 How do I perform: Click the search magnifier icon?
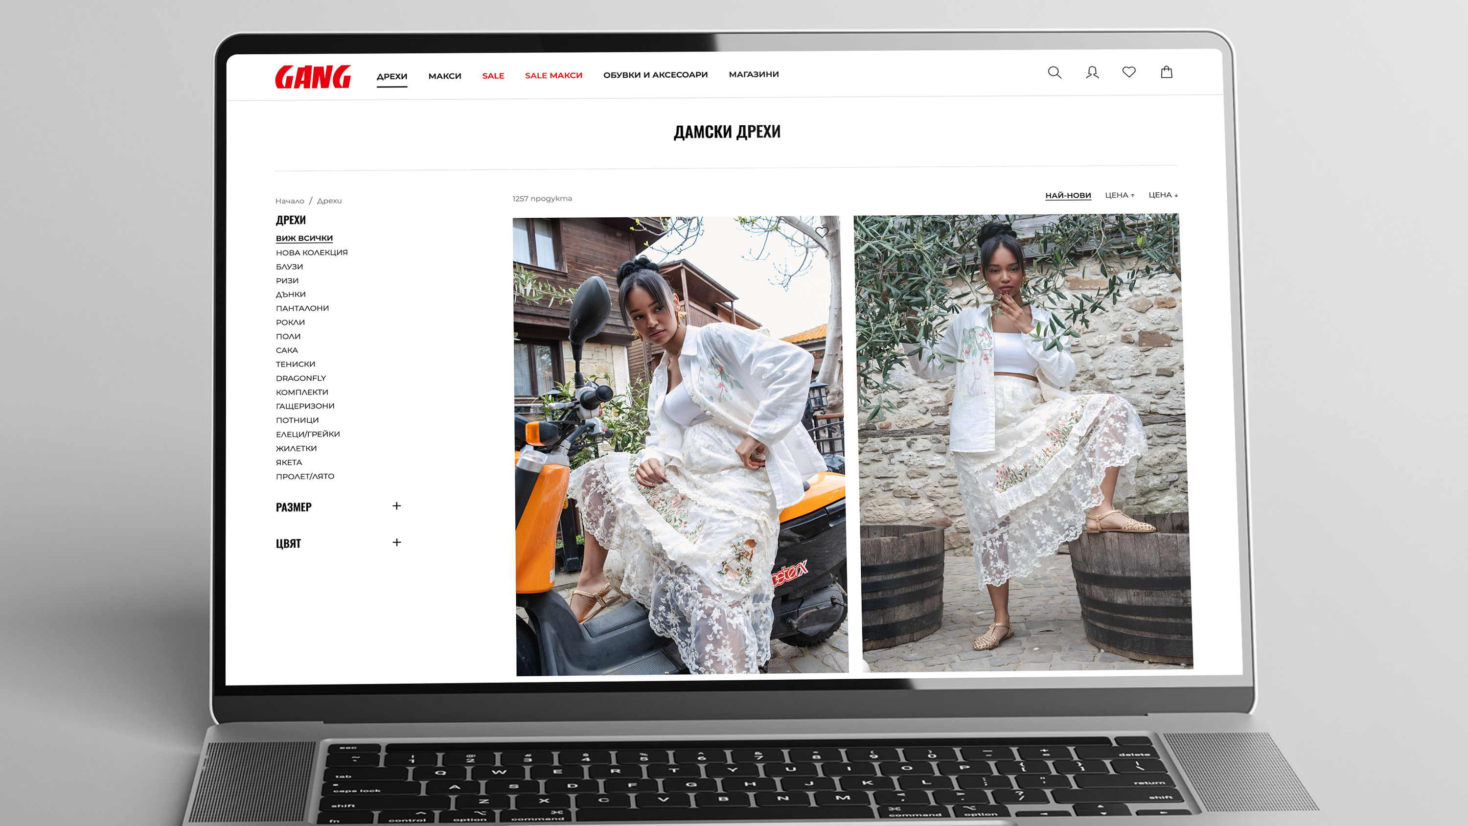[x=1055, y=72]
